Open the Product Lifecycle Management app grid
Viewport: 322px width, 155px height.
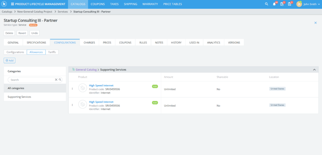point(13,4)
